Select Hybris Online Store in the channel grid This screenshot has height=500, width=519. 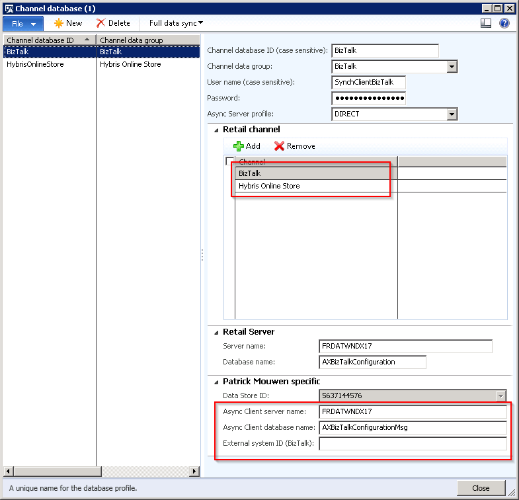click(316, 186)
